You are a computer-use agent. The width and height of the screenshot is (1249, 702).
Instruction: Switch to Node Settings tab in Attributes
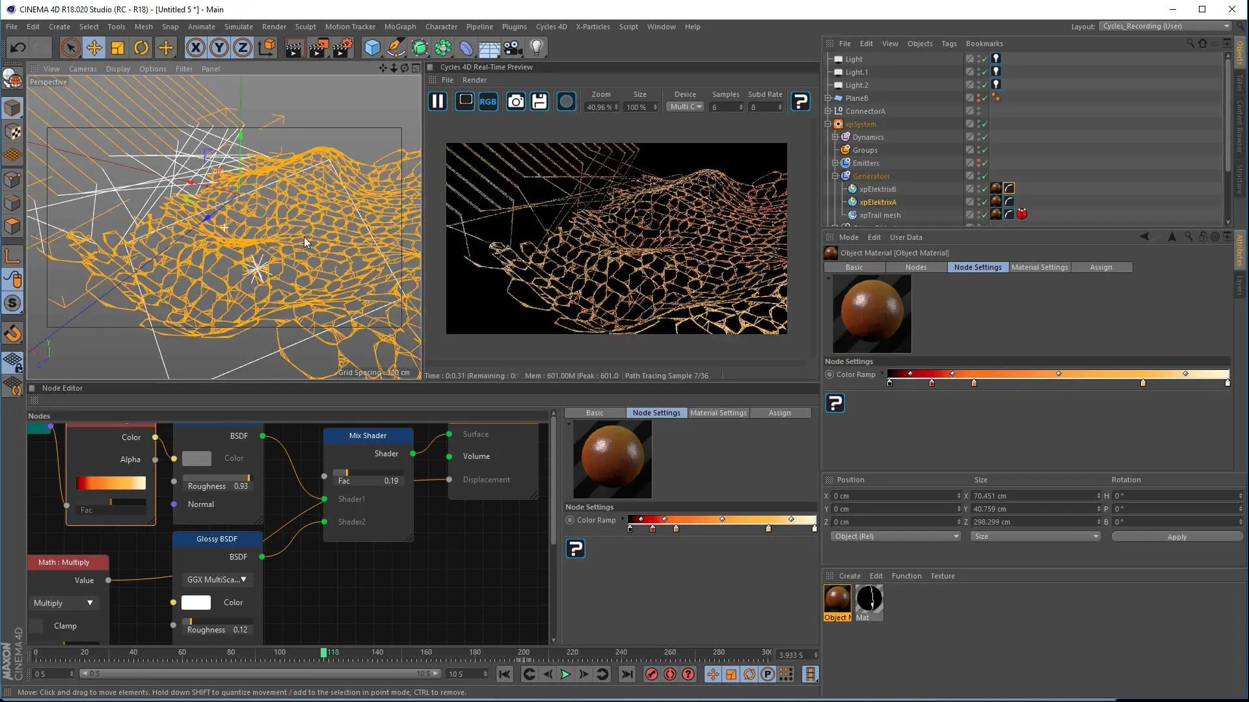coord(978,267)
